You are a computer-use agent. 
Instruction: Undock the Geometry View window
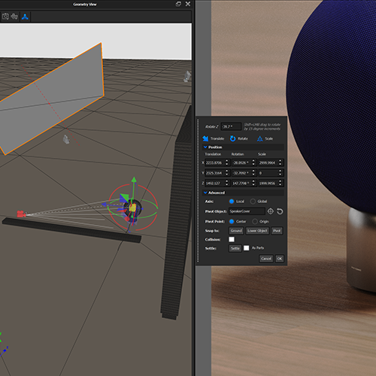coord(178,4)
